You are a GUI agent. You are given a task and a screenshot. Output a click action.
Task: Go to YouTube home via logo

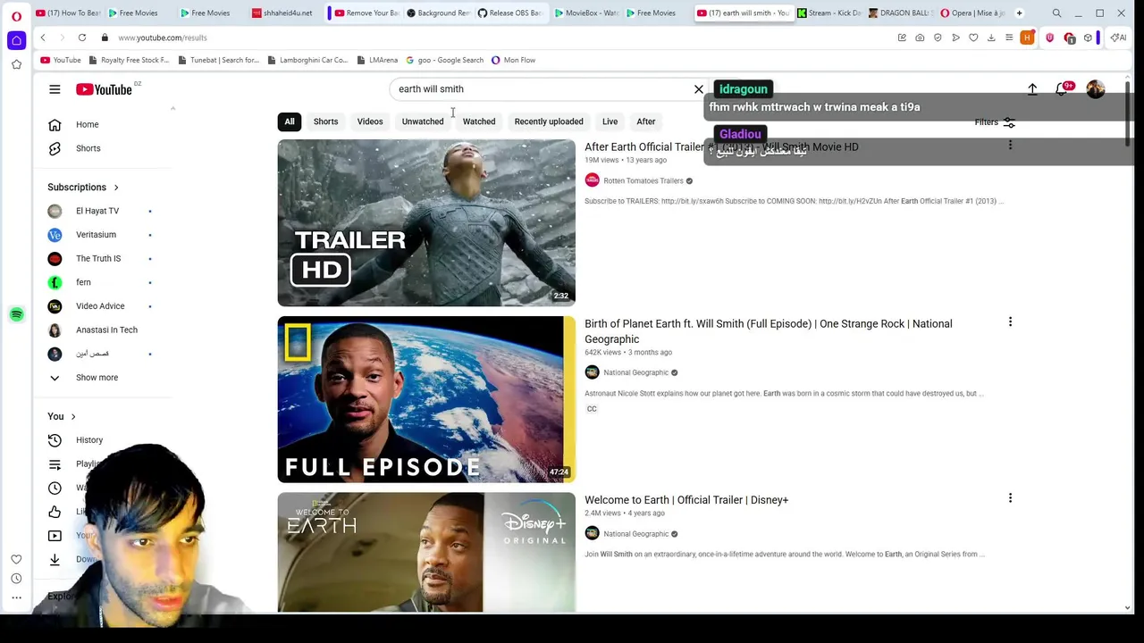[104, 89]
